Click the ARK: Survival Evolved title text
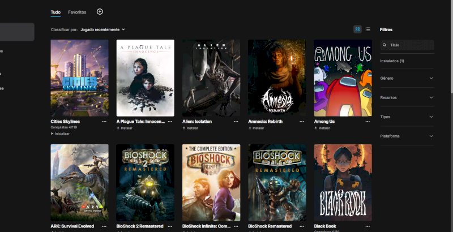The height and width of the screenshot is (232, 453). coord(72,226)
